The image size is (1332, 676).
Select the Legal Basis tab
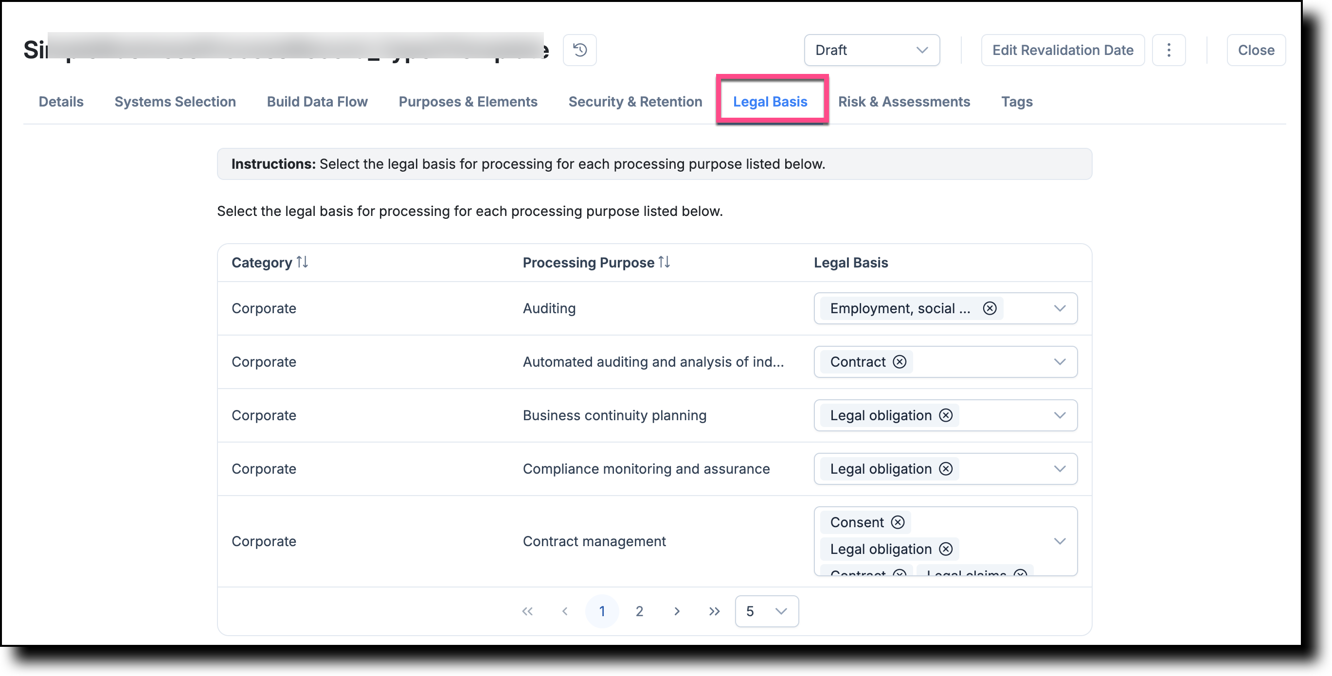770,102
